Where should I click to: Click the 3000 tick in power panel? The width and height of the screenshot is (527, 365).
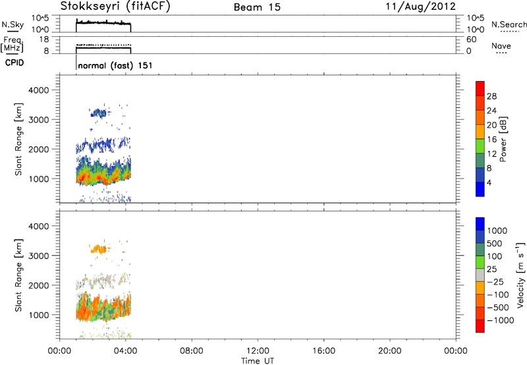click(x=38, y=120)
